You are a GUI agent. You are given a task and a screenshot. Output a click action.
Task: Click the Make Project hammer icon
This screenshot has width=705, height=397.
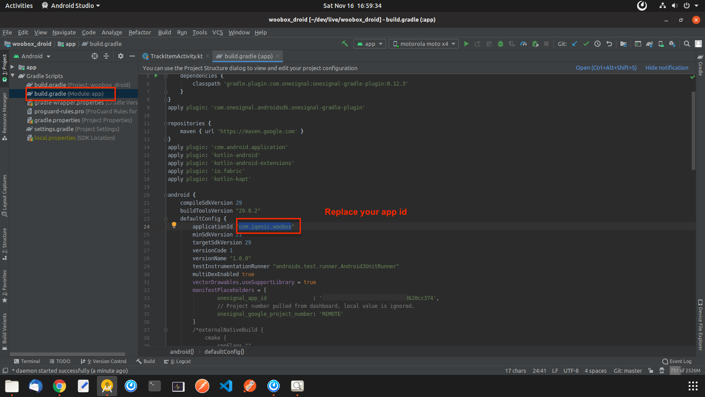click(345, 44)
